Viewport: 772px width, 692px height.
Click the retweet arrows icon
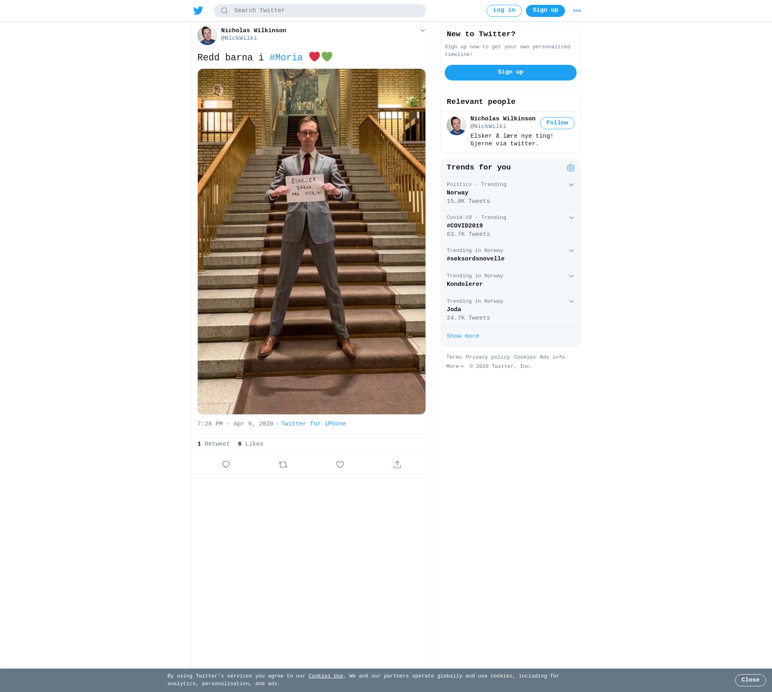283,465
